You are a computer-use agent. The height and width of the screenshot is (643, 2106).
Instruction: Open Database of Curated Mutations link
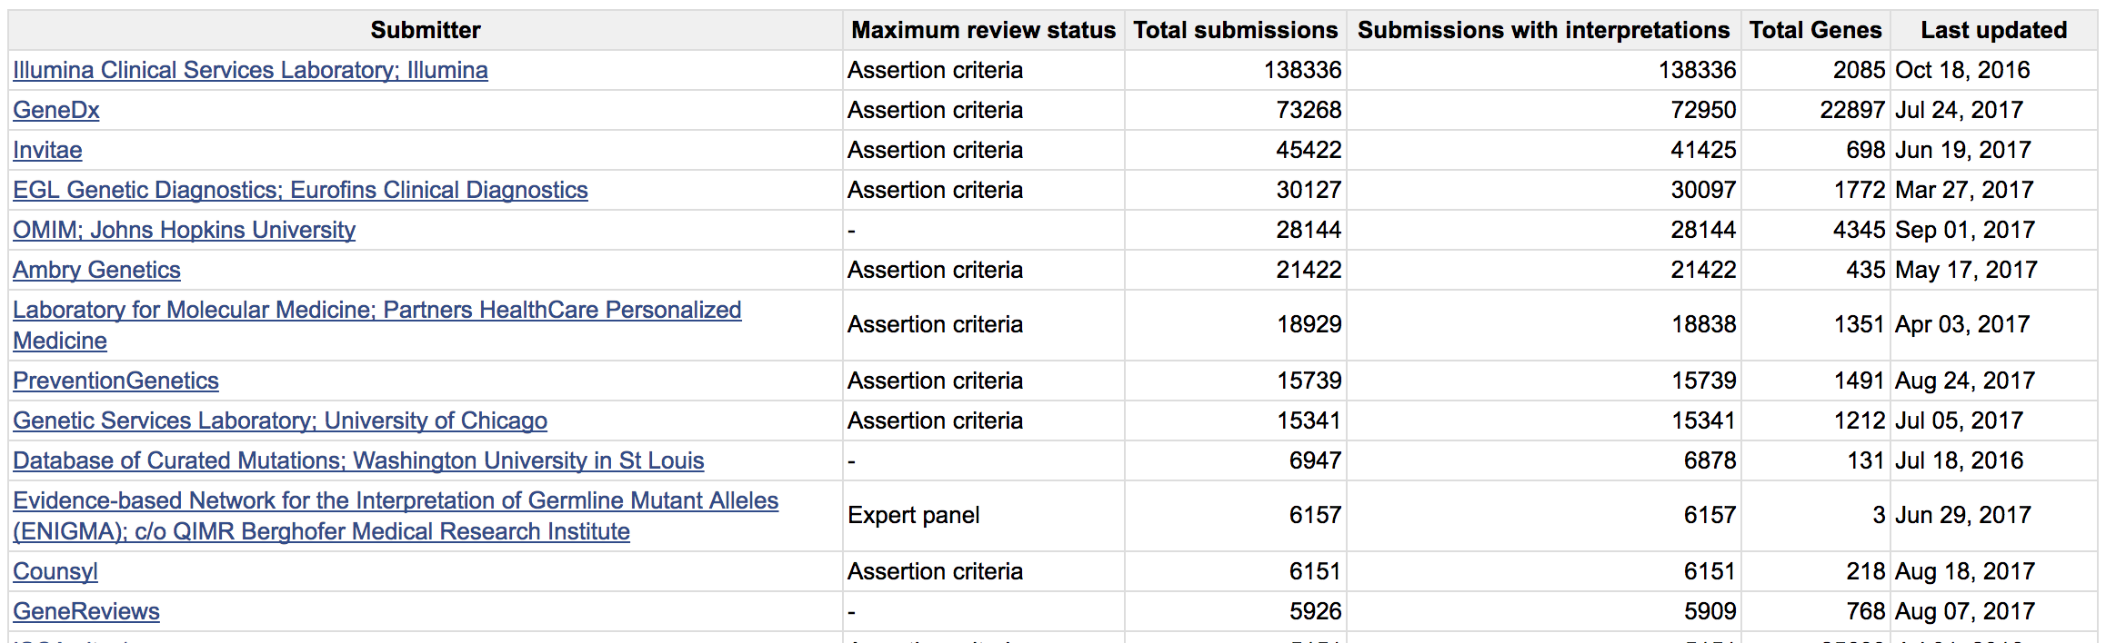tap(358, 460)
